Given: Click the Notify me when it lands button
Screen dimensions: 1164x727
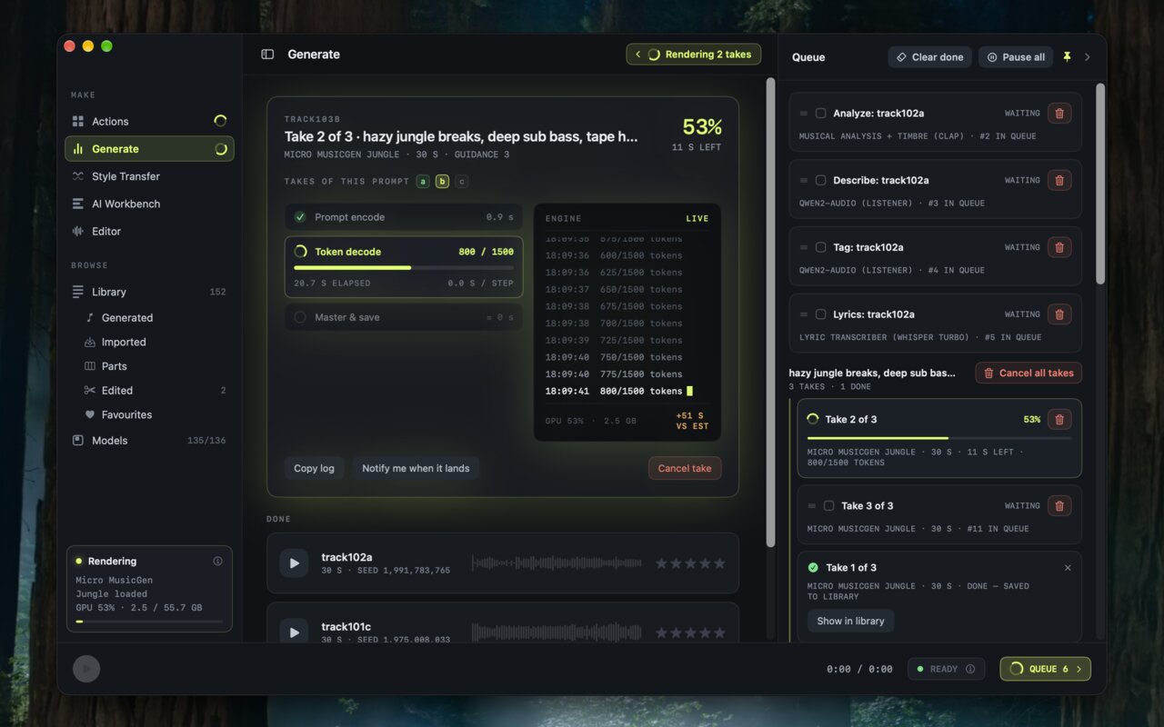Looking at the screenshot, I should click(416, 468).
